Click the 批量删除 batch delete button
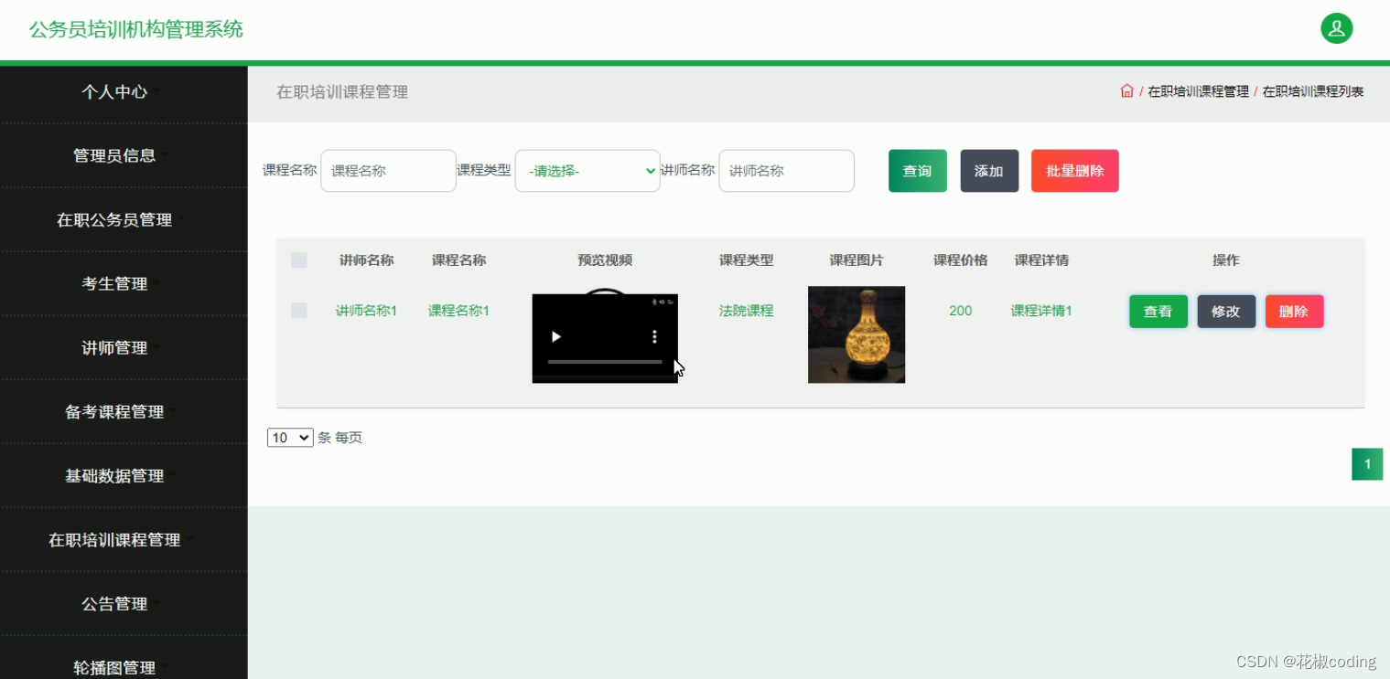This screenshot has height=679, width=1390. 1074,171
